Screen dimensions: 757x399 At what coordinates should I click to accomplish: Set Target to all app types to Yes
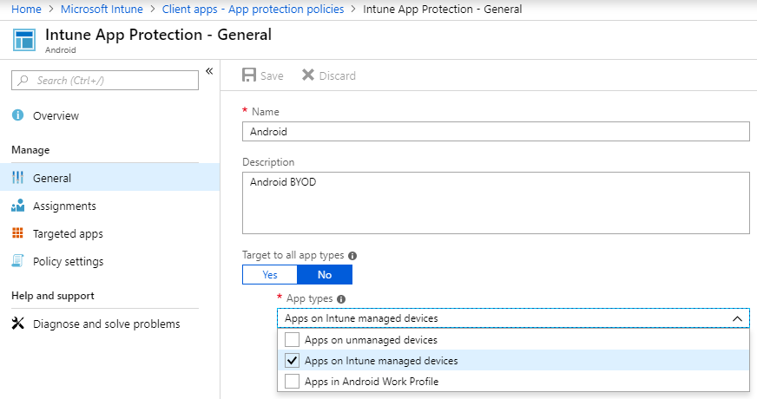click(269, 275)
